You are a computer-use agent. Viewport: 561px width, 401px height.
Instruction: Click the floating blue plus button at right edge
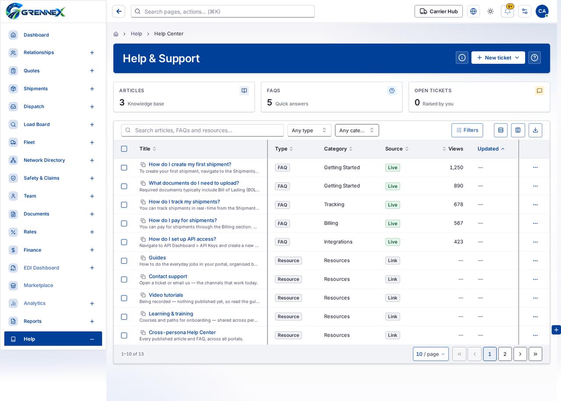pos(556,330)
